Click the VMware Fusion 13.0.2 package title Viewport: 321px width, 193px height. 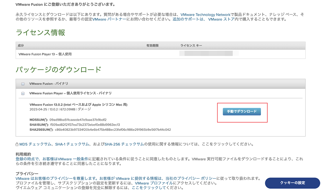tap(78, 105)
